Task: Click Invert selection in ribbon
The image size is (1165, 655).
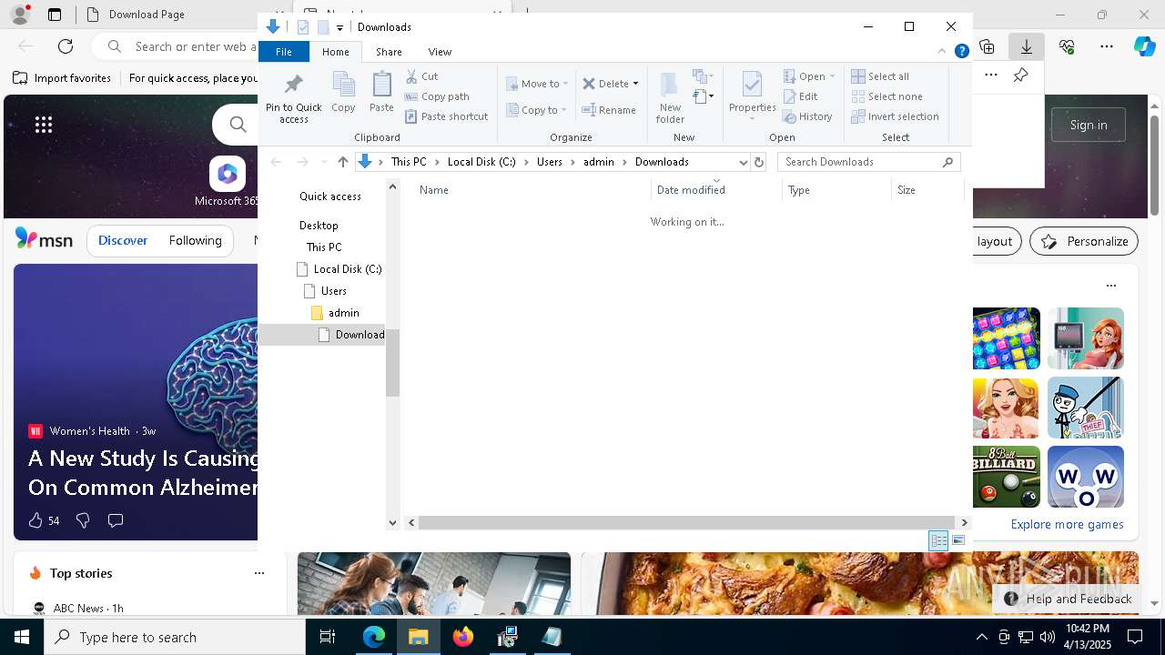Action: [x=895, y=116]
